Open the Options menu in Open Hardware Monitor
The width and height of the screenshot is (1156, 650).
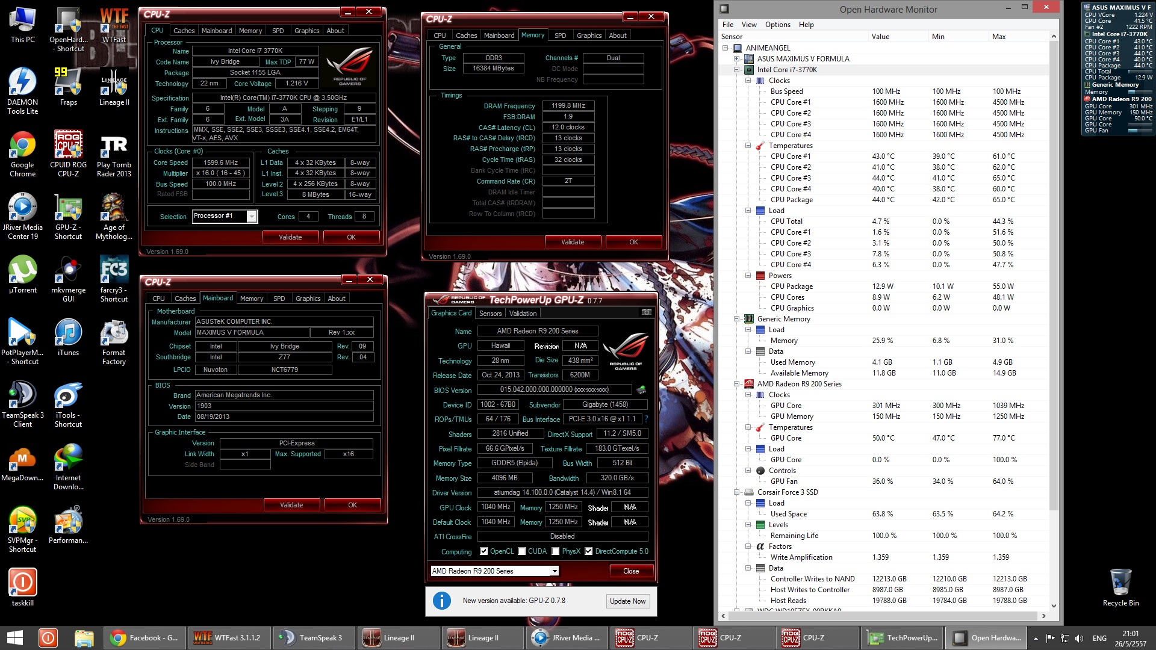777,25
